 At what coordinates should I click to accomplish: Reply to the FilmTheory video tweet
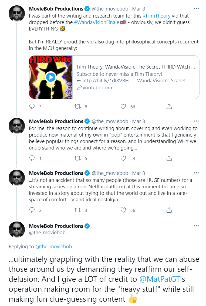(32, 106)
